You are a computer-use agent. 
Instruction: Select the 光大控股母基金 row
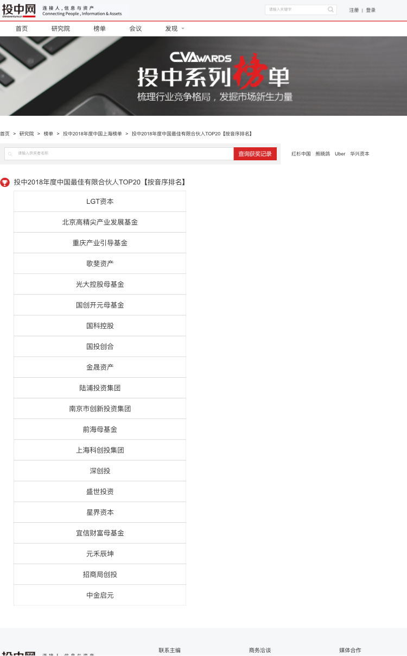[100, 284]
